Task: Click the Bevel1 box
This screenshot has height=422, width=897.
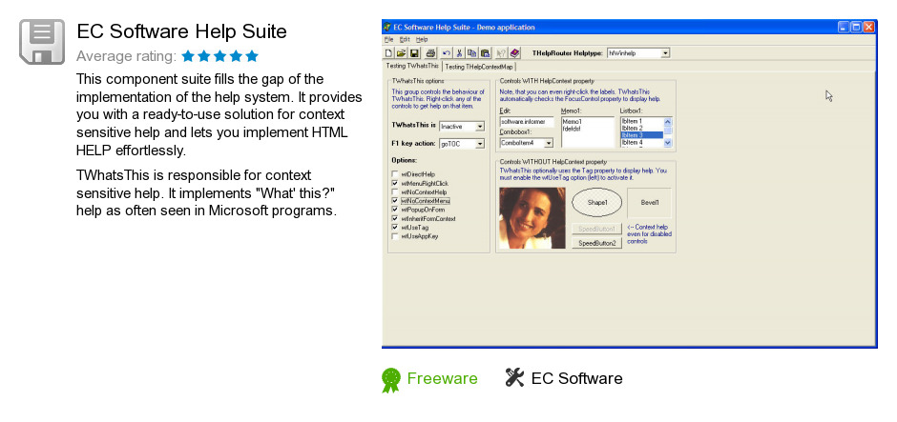Action: click(649, 202)
